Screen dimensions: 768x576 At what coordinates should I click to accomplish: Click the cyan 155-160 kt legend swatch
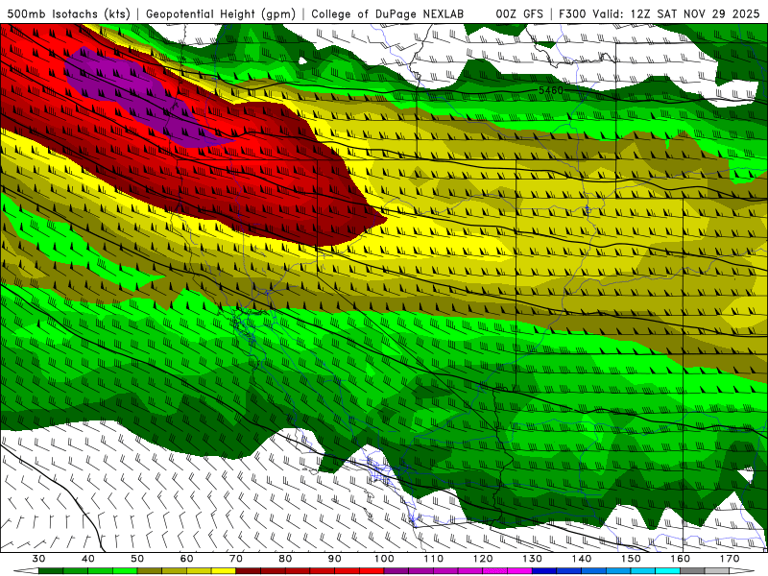pos(668,571)
